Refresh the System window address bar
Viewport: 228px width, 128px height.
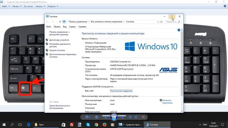(x=161, y=22)
